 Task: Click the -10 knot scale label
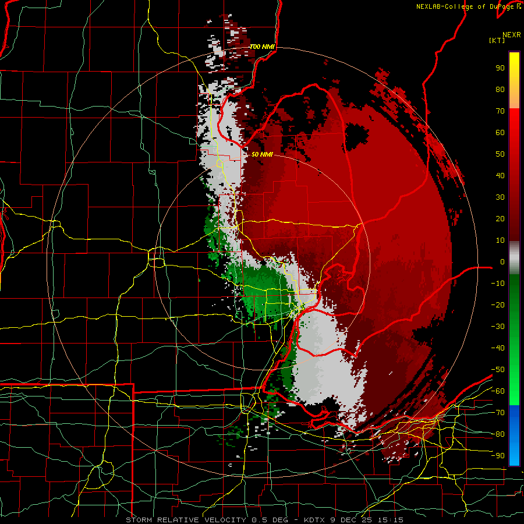[x=498, y=284]
